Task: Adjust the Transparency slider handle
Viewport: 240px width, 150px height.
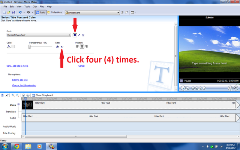Action: point(30,46)
